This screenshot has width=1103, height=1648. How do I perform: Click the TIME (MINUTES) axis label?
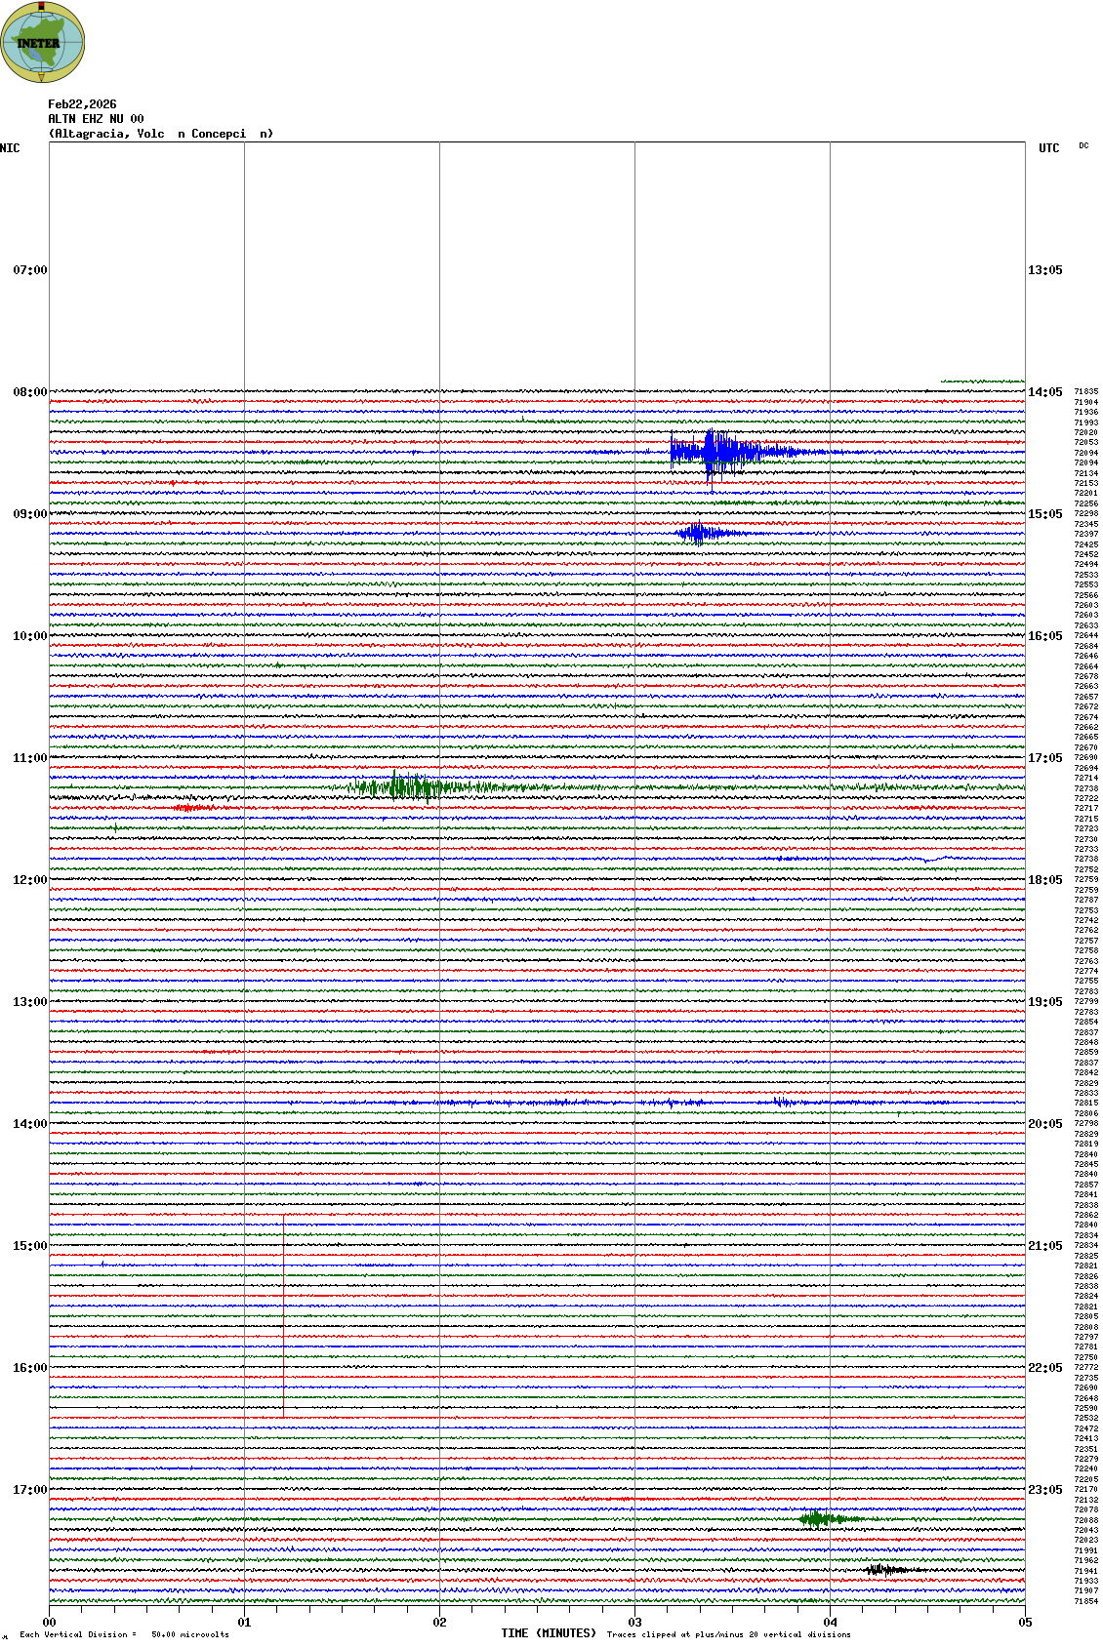[548, 1632]
